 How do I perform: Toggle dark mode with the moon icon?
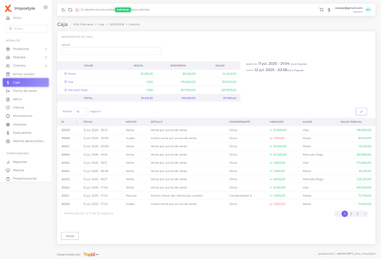(63, 10)
